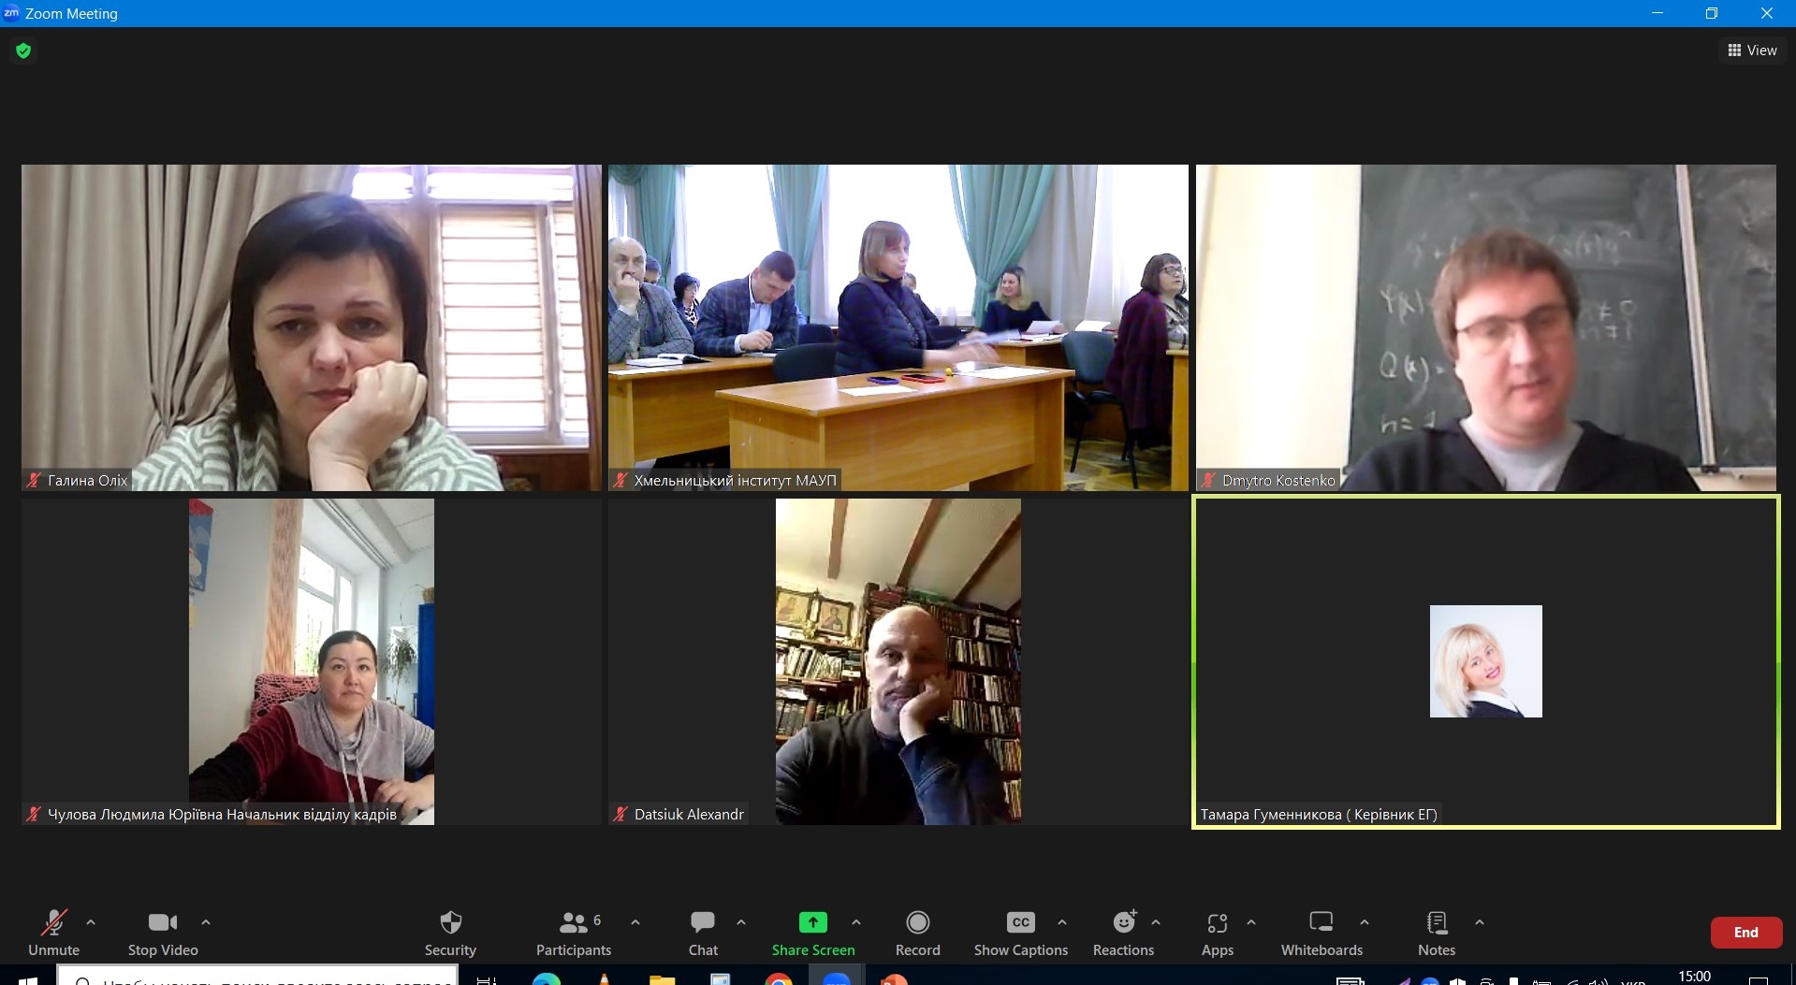The image size is (1796, 985).
Task: Open the Participants panel
Action: tap(573, 932)
